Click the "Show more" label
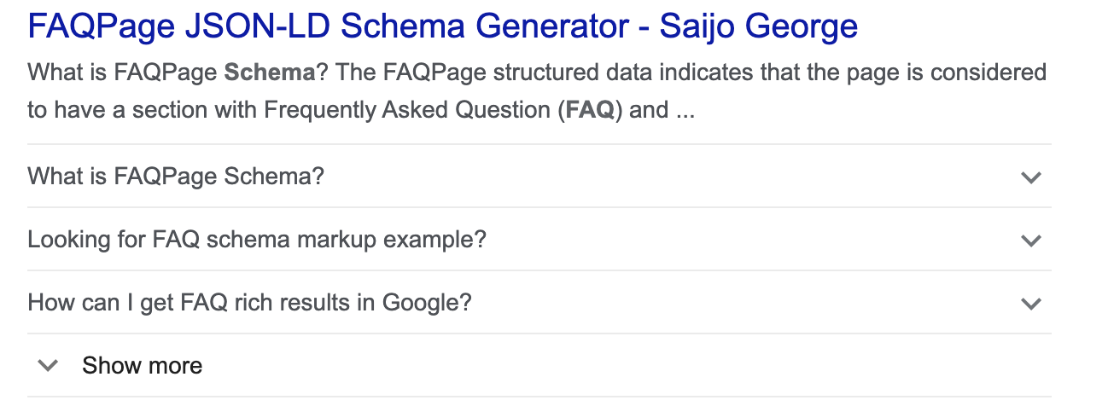This screenshot has height=406, width=1108. 142,366
